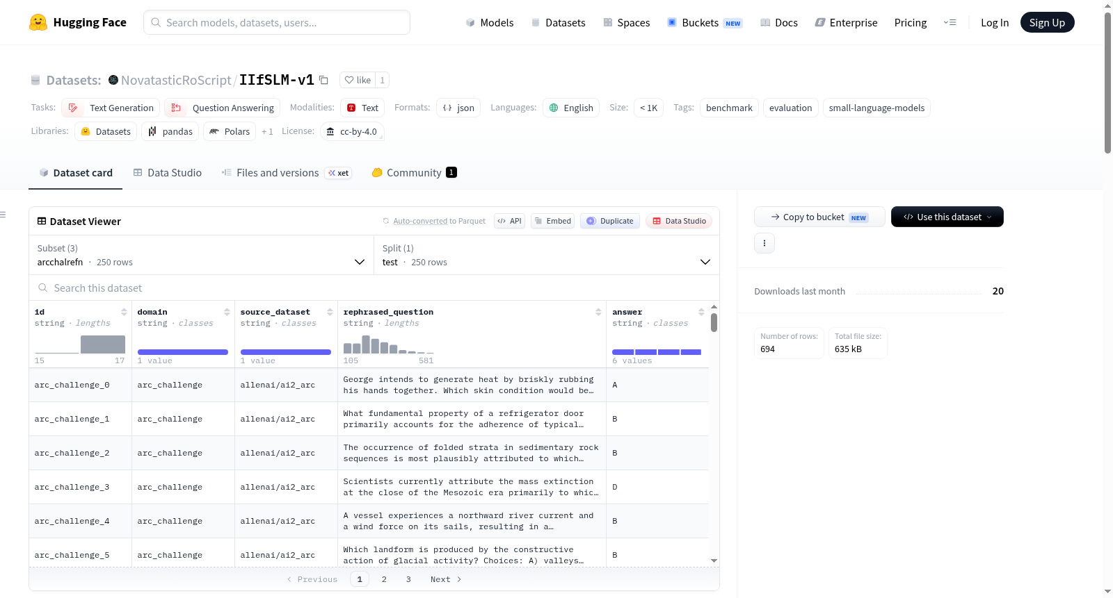The width and height of the screenshot is (1113, 598).
Task: Open the Models page
Action: tap(490, 22)
